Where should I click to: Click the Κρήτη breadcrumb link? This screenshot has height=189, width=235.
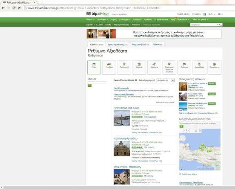tap(108, 25)
